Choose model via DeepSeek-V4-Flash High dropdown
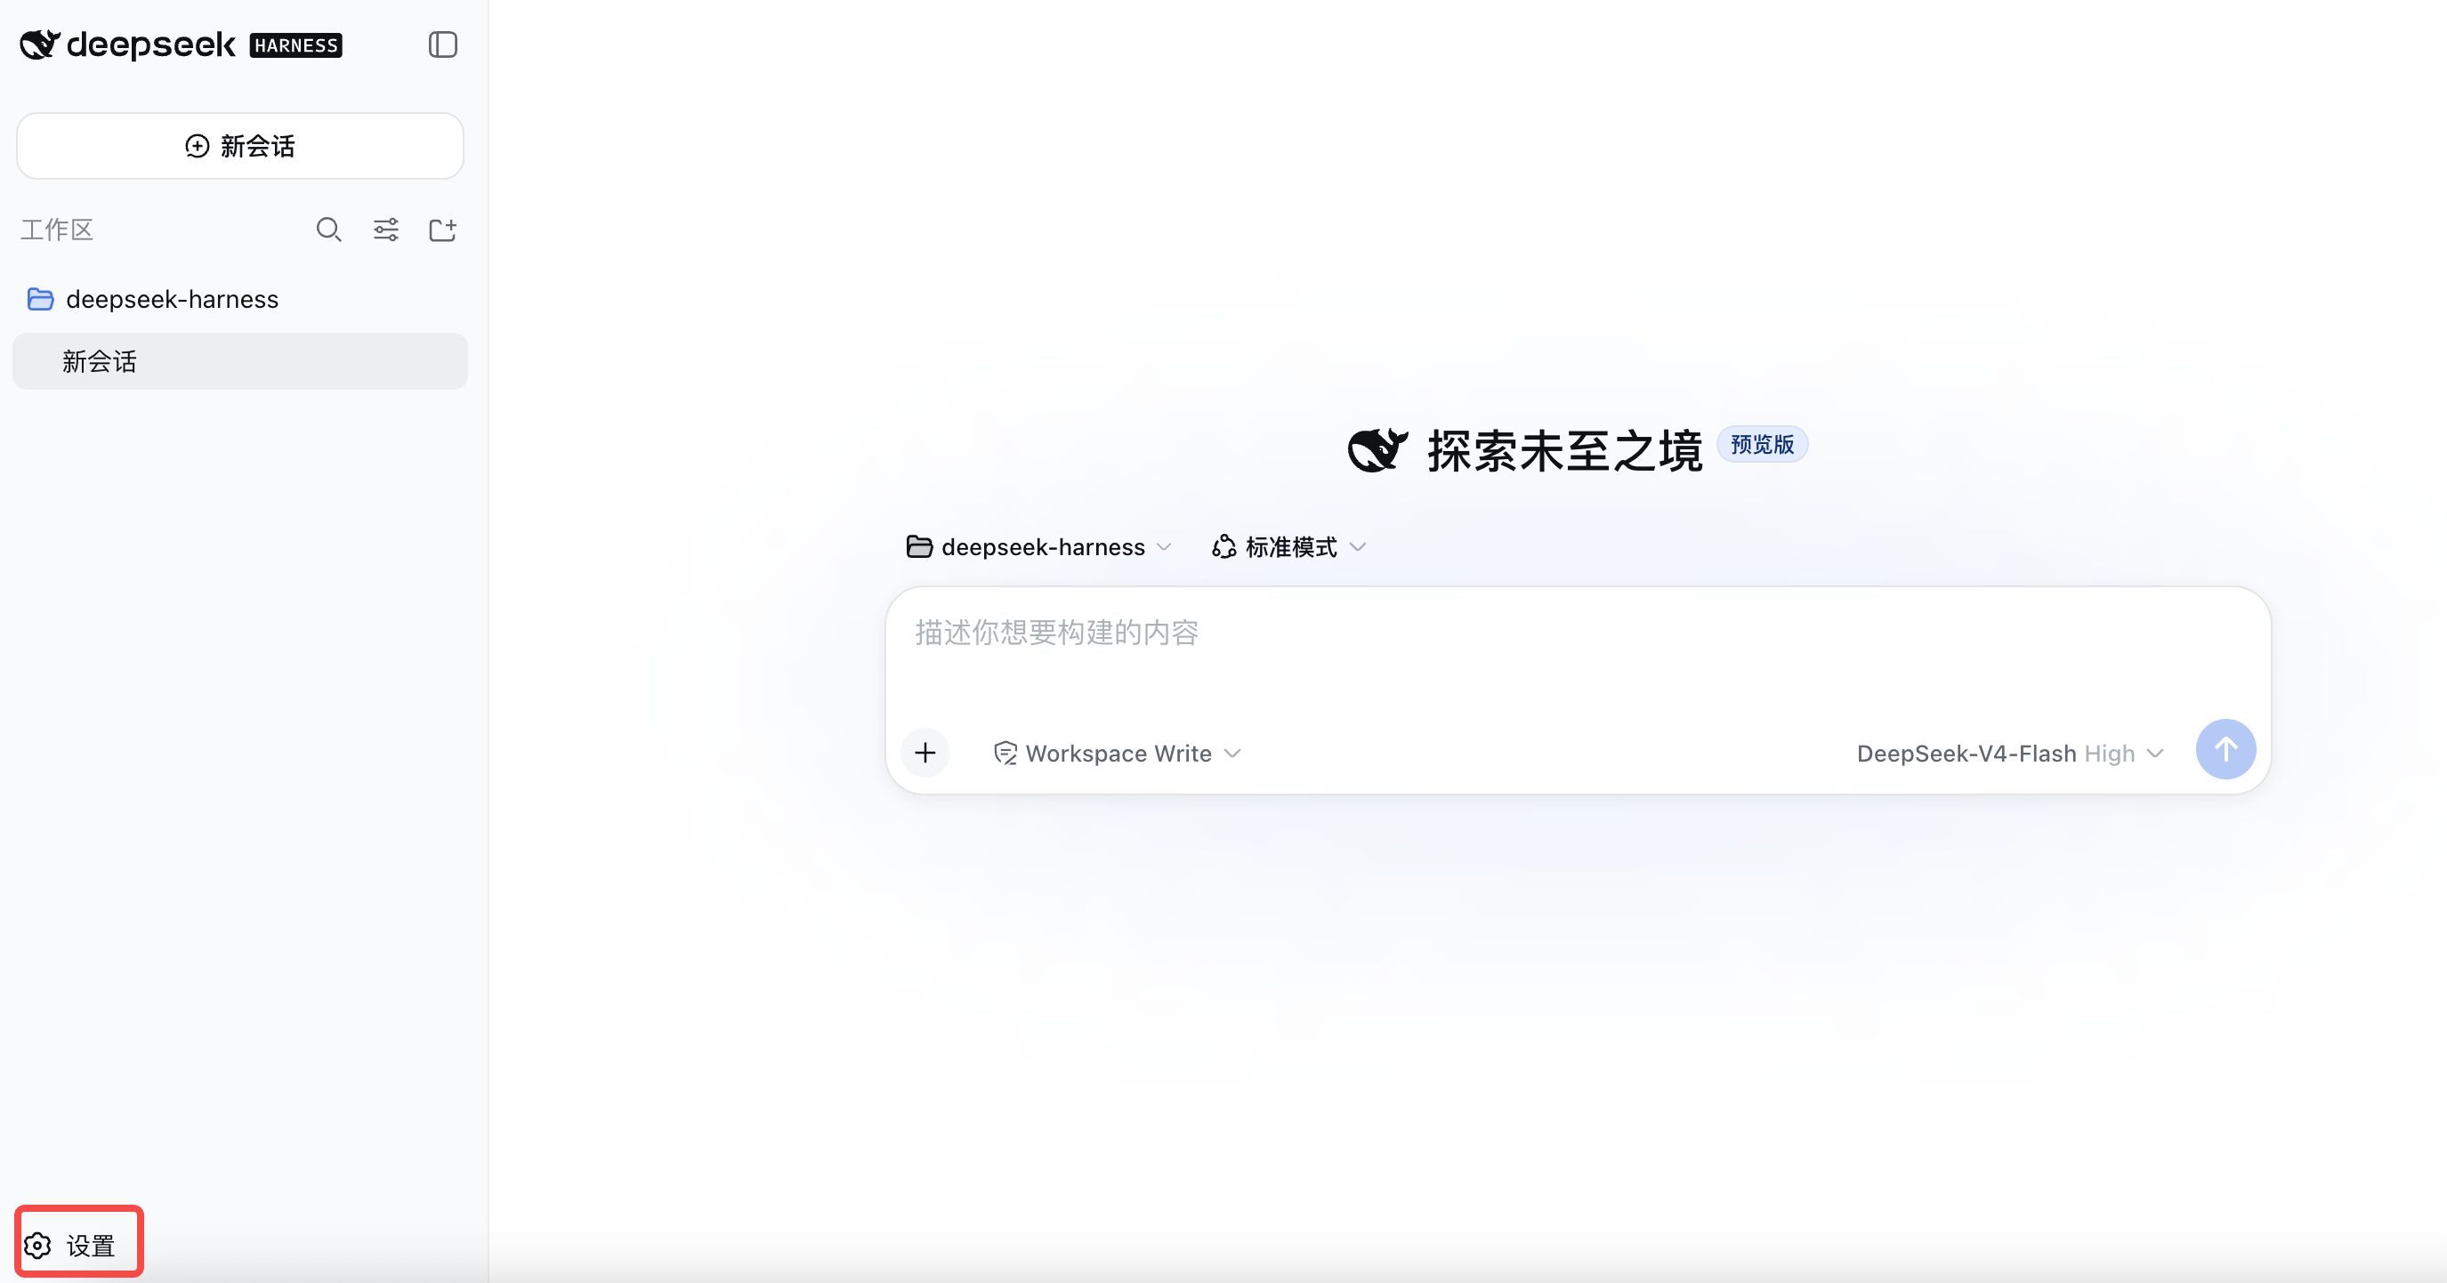2447x1283 pixels. pyautogui.click(x=2010, y=753)
